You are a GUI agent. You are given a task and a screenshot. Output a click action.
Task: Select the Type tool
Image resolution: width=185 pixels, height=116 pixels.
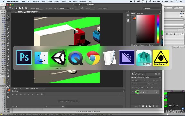point(8,66)
